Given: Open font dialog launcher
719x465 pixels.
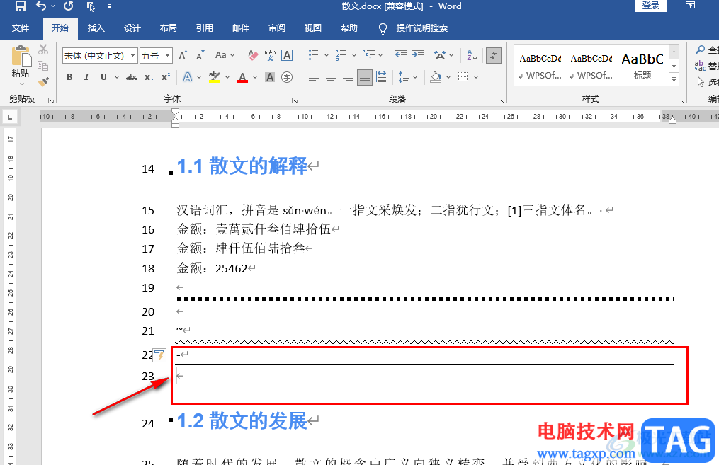Looking at the screenshot, I should coord(295,100).
